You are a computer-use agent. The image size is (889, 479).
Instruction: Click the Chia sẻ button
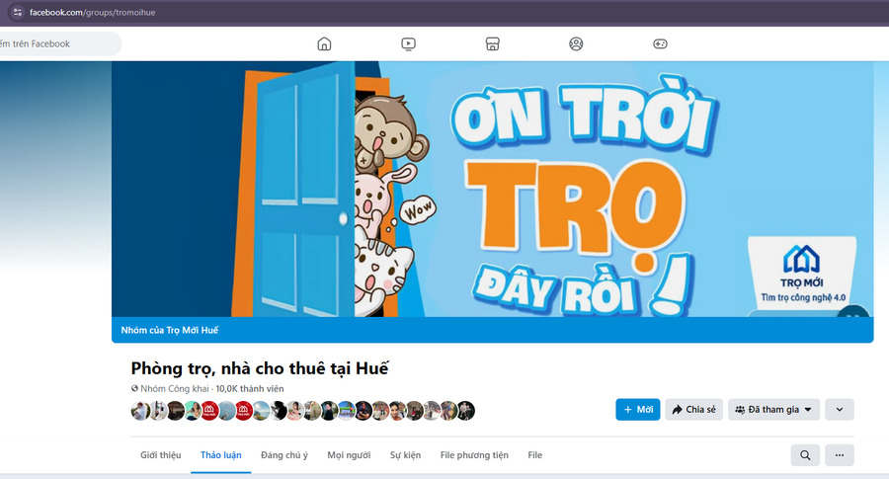click(694, 409)
